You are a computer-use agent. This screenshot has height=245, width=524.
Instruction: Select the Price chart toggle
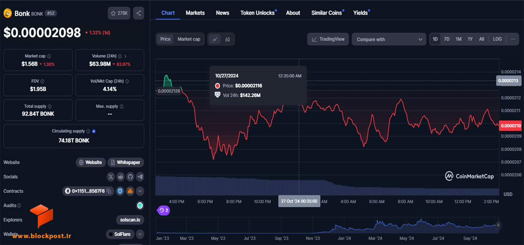[x=165, y=39]
